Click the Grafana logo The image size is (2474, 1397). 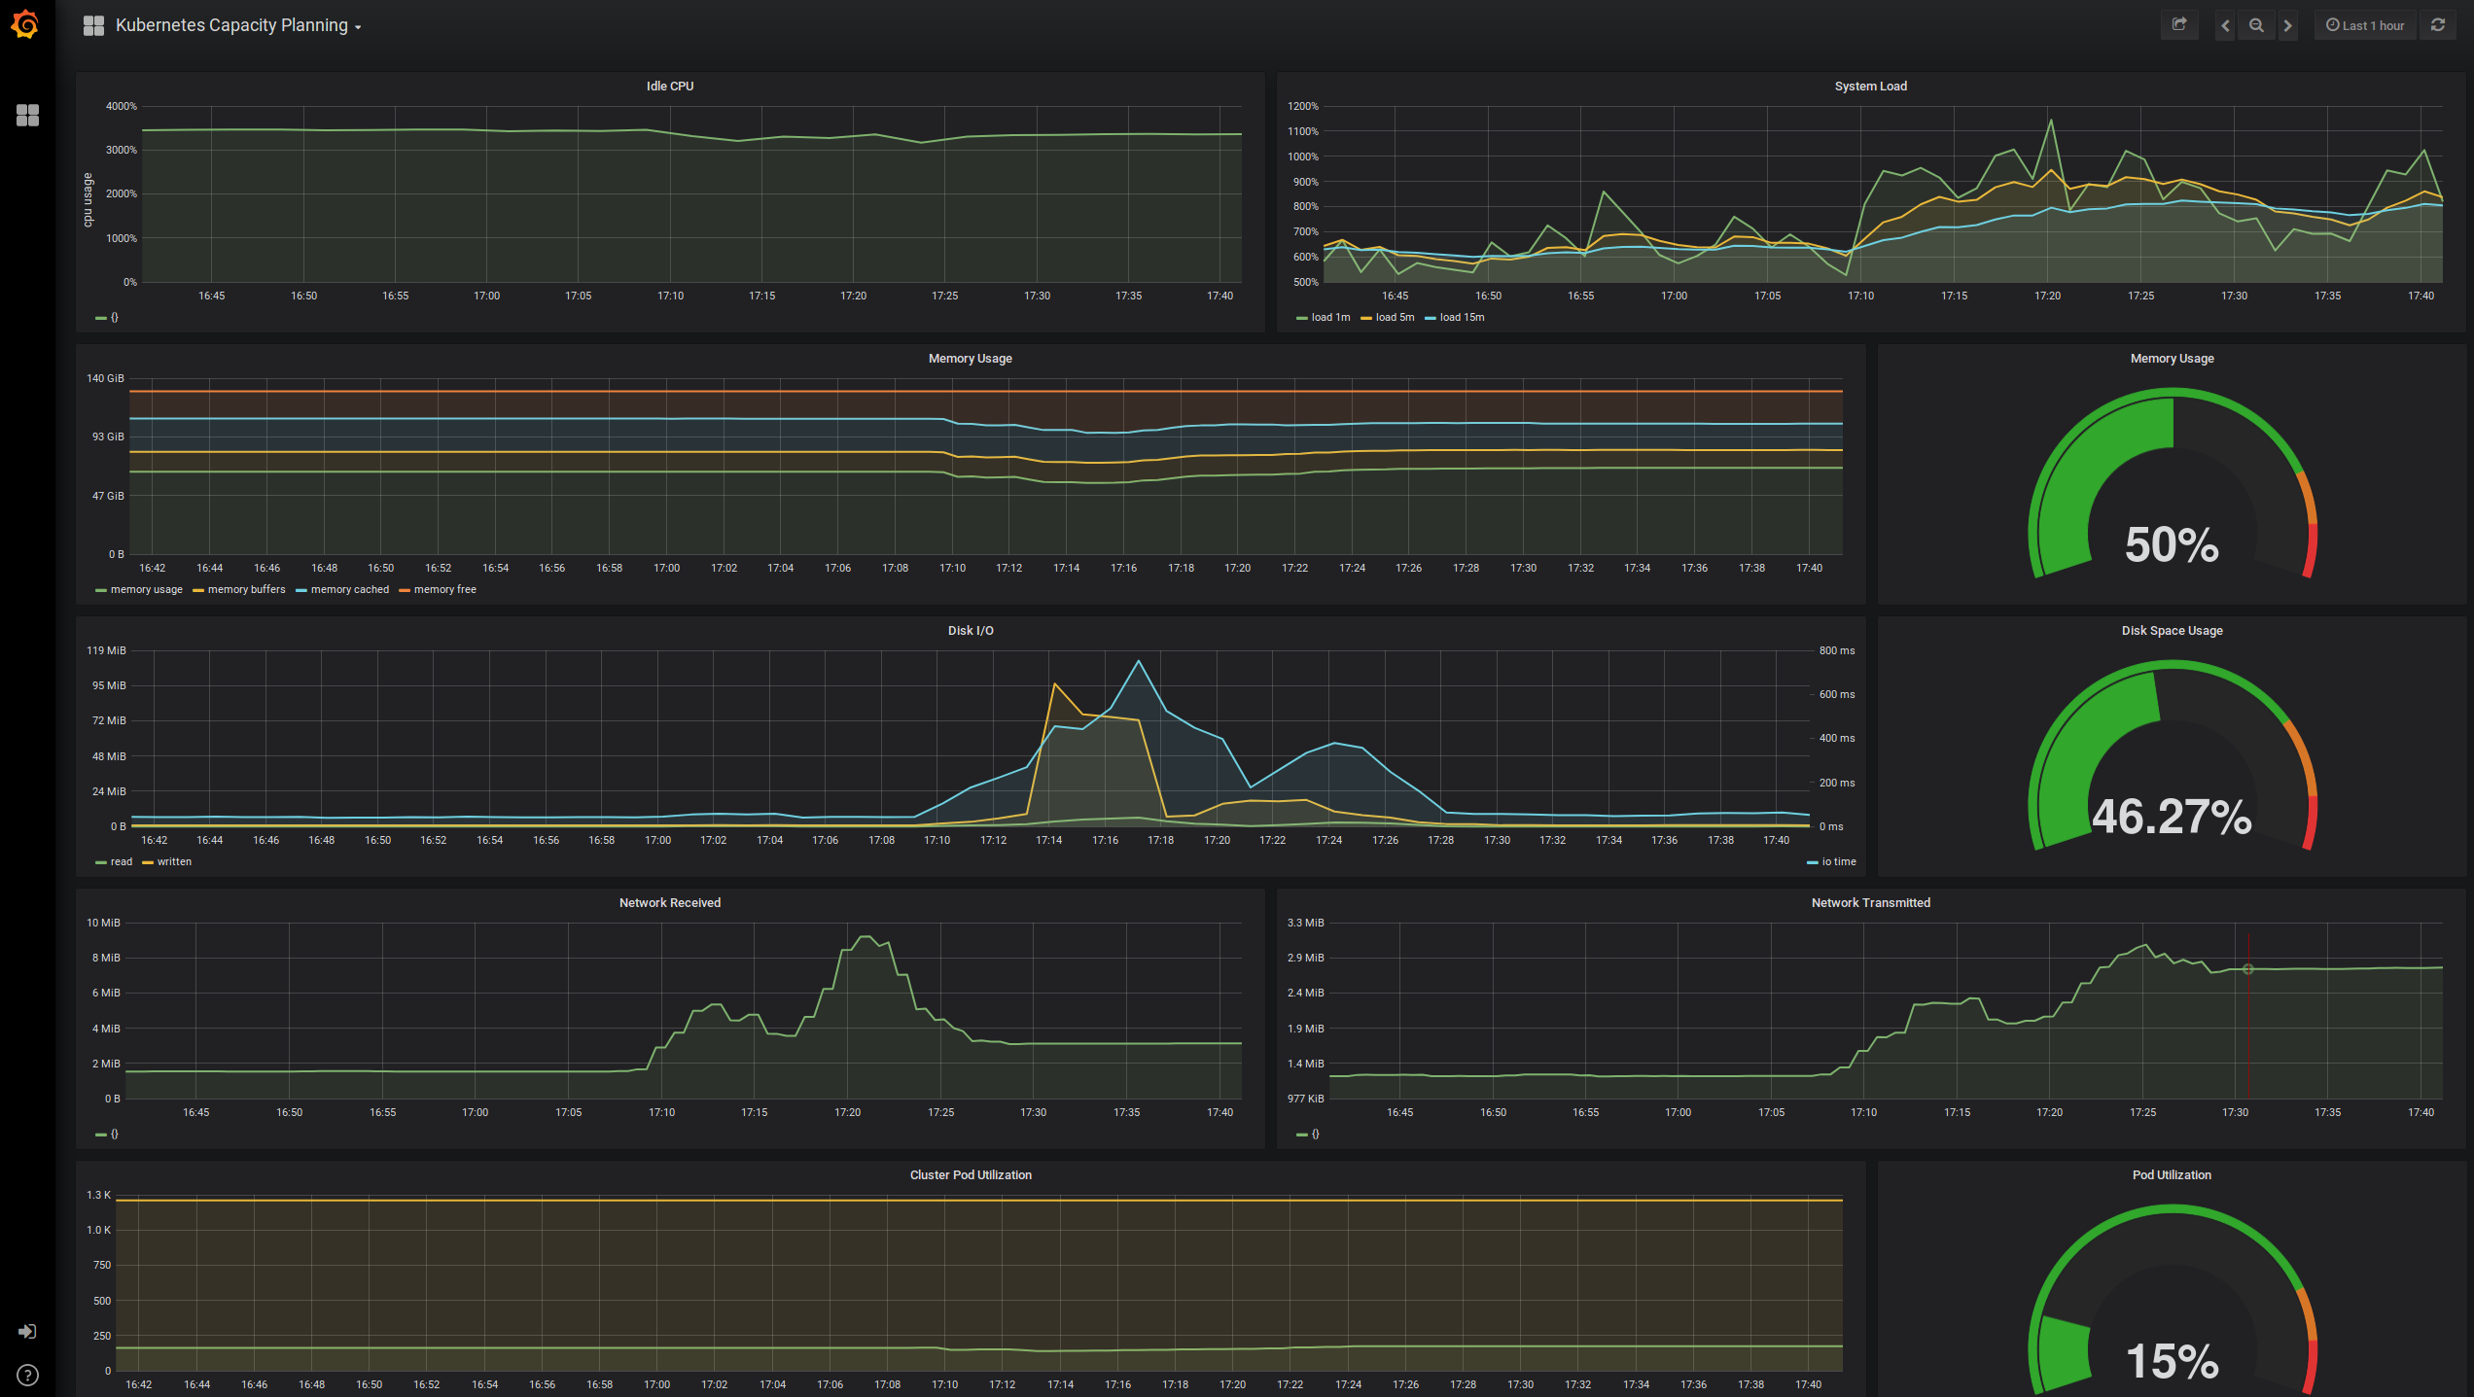[x=26, y=25]
